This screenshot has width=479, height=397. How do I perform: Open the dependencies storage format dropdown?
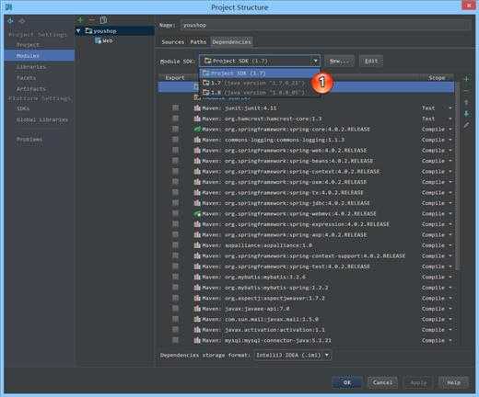coord(293,356)
